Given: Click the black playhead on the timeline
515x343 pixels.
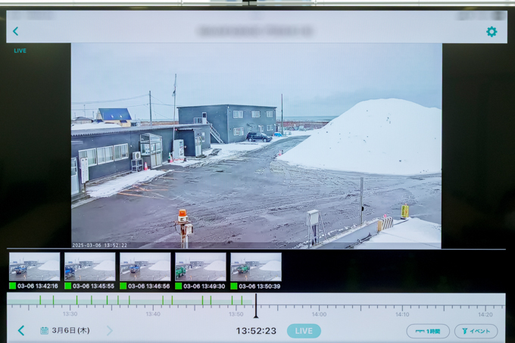Looking at the screenshot, I should point(256,305).
